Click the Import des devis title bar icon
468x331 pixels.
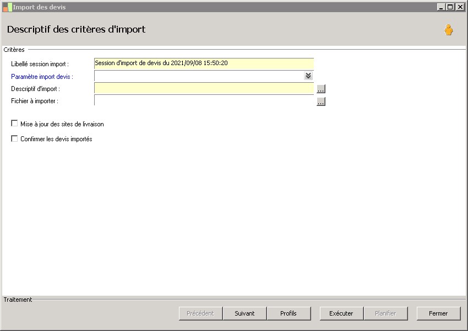click(7, 7)
